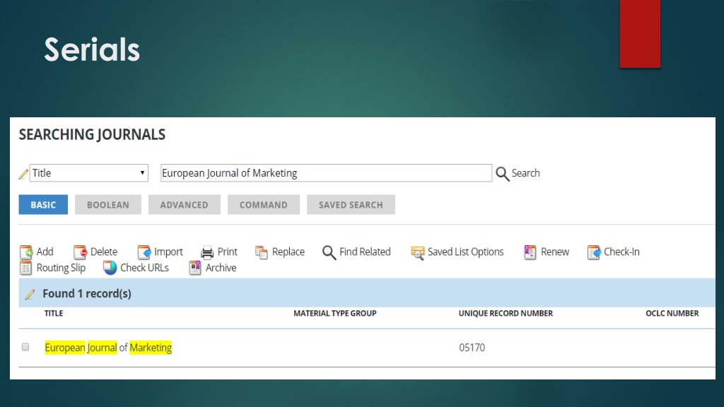Screen dimensions: 724x407
Task: Click UNIQUE RECORD NUMBER column header
Action: pos(506,313)
